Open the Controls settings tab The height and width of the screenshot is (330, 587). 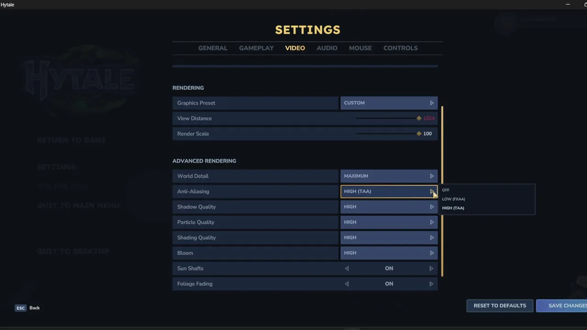pos(400,48)
